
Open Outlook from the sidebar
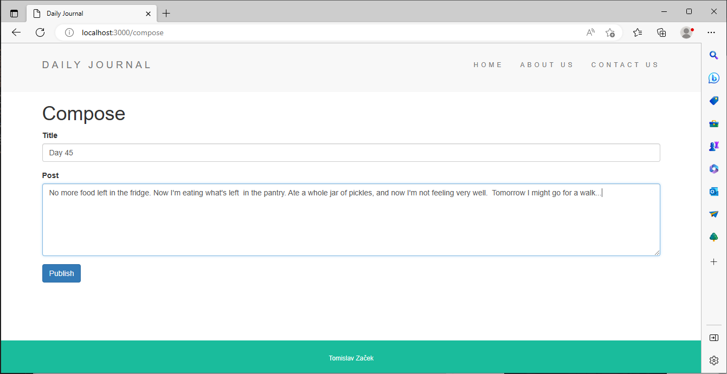[713, 191]
